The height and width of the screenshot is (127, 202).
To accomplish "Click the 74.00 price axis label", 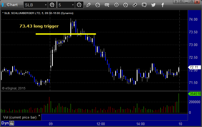I will pyautogui.click(x=193, y=19).
